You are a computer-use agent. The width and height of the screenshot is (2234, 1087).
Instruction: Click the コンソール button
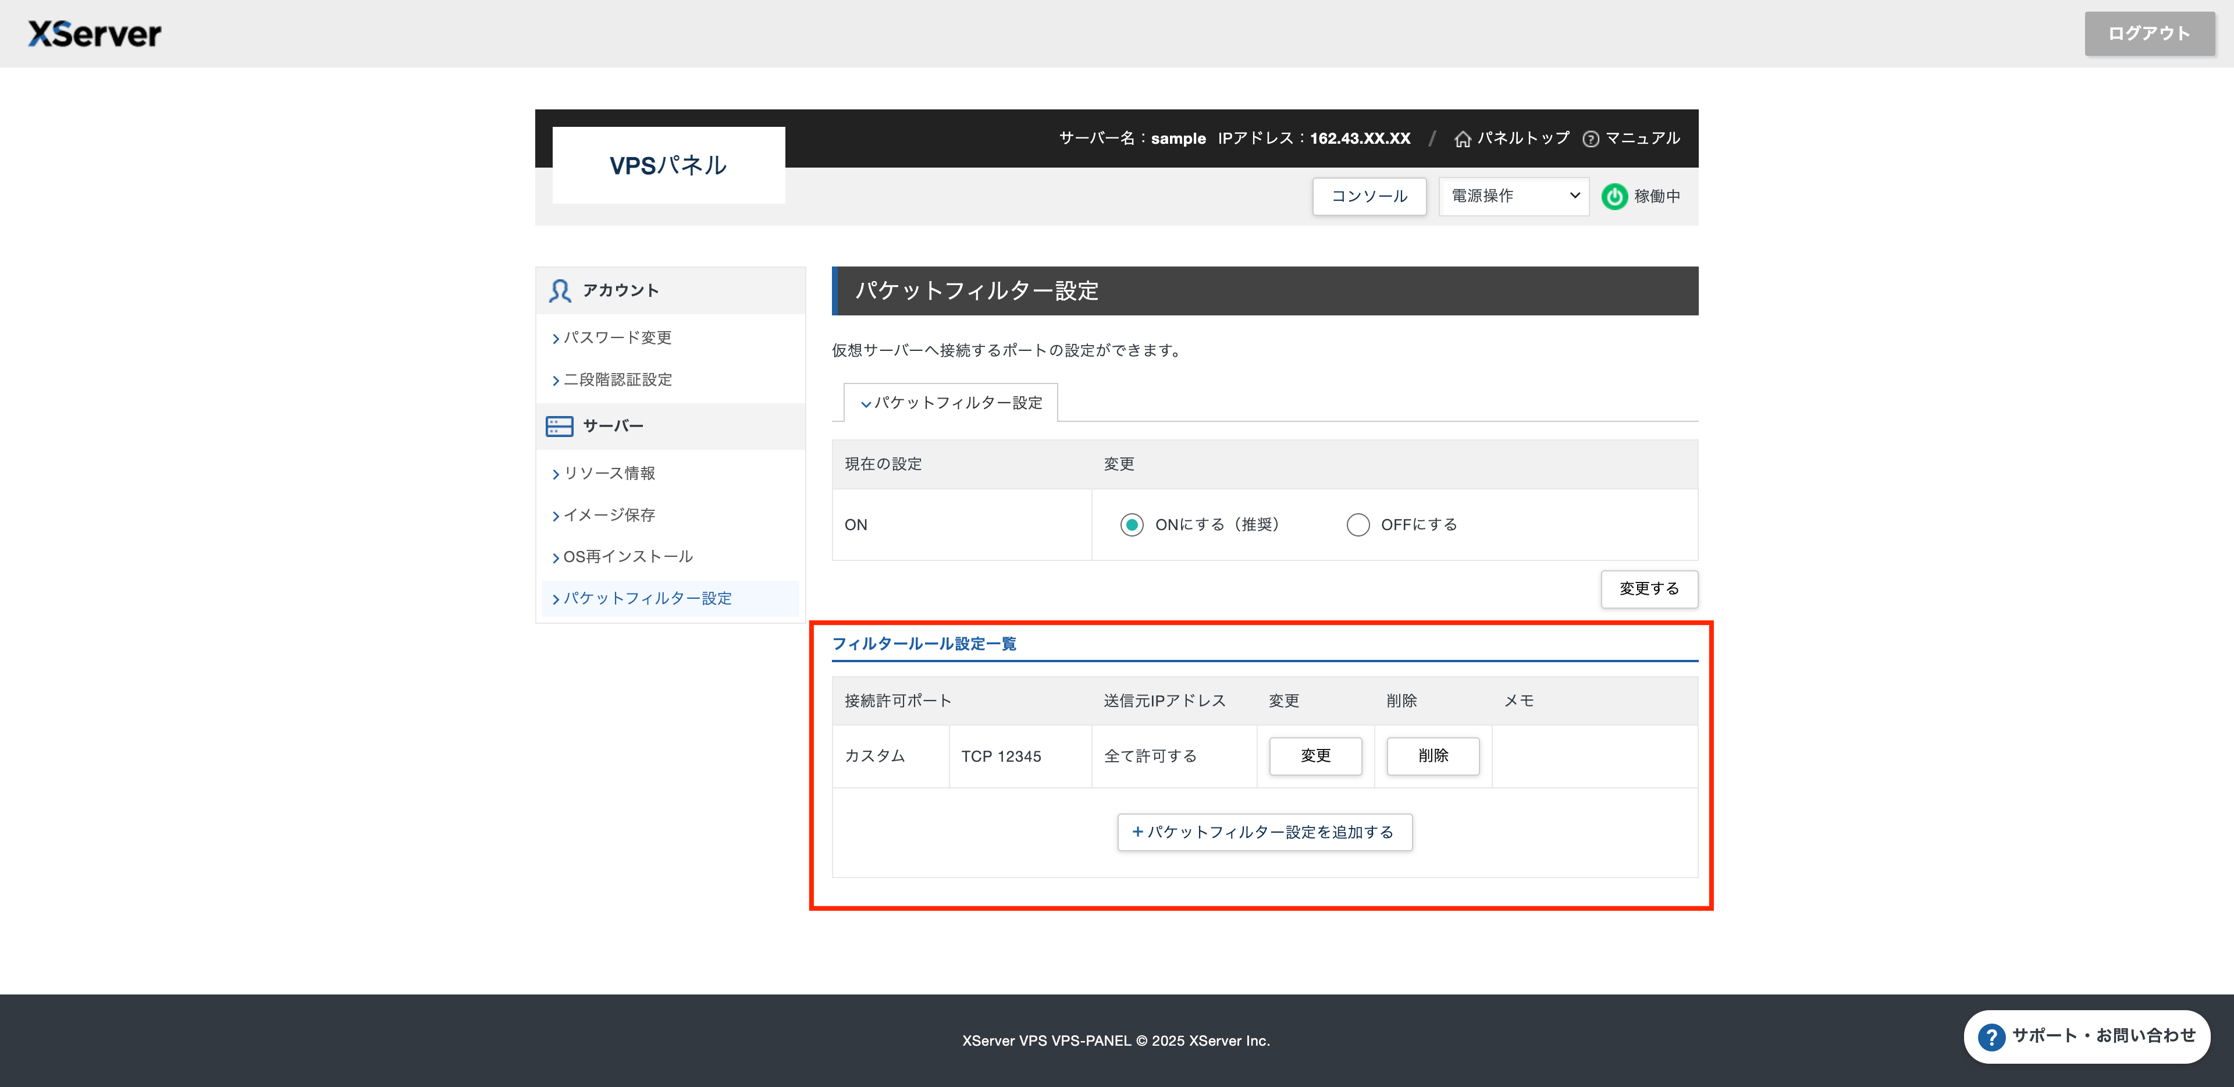pyautogui.click(x=1368, y=196)
